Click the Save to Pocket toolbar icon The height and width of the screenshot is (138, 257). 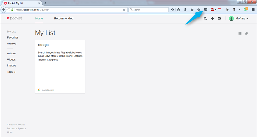click(206, 10)
